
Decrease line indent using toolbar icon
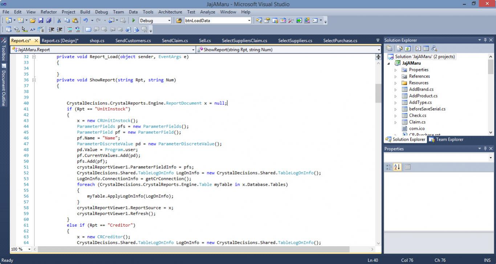click(x=51, y=29)
